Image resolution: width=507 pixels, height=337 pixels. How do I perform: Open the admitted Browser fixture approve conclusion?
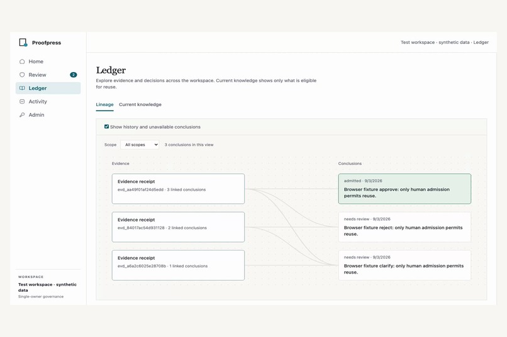[404, 189]
